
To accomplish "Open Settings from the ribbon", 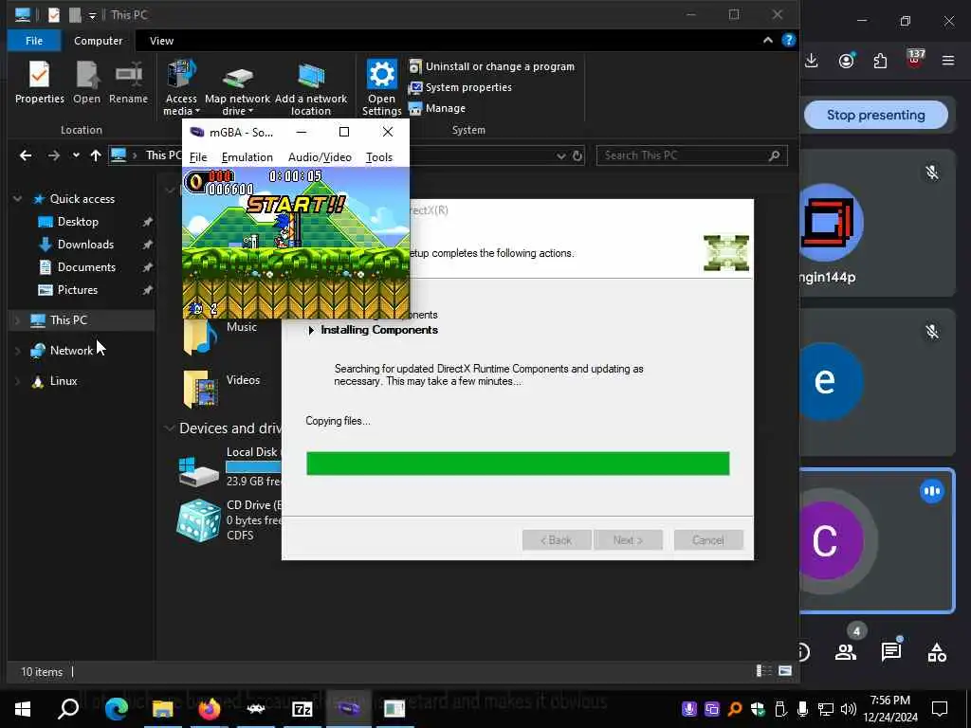I will [381, 87].
